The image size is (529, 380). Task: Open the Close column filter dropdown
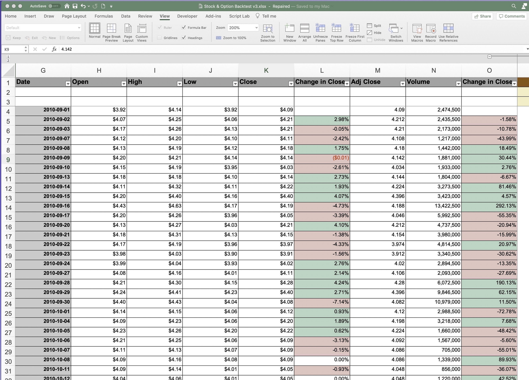coord(291,84)
